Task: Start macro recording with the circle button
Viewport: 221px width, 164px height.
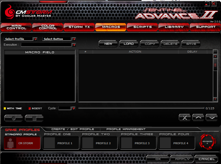Action: pyautogui.click(x=13, y=118)
